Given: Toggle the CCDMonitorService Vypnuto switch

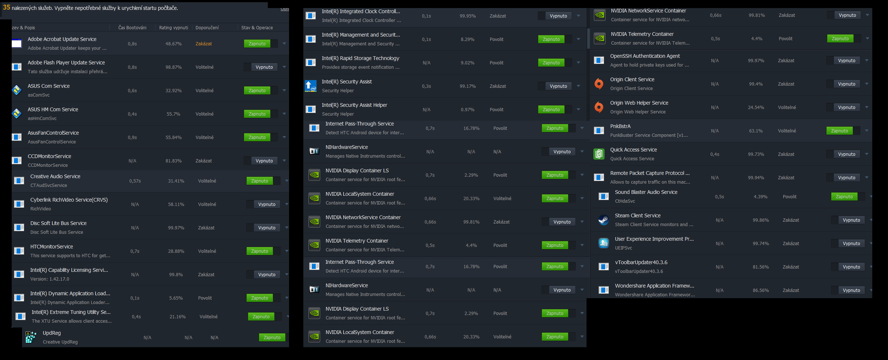Looking at the screenshot, I should coord(261,161).
